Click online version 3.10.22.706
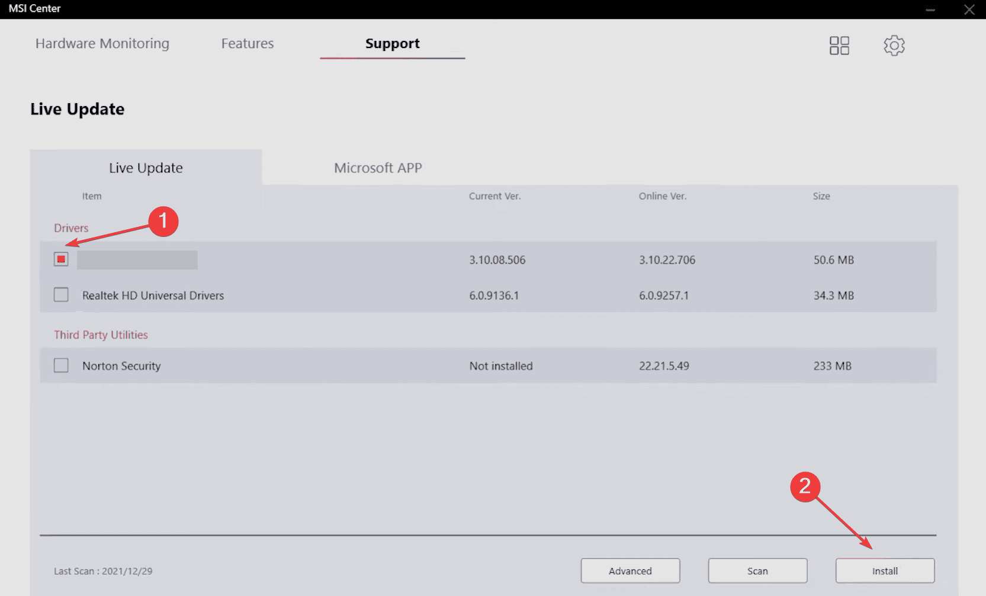The width and height of the screenshot is (986, 596). (667, 259)
